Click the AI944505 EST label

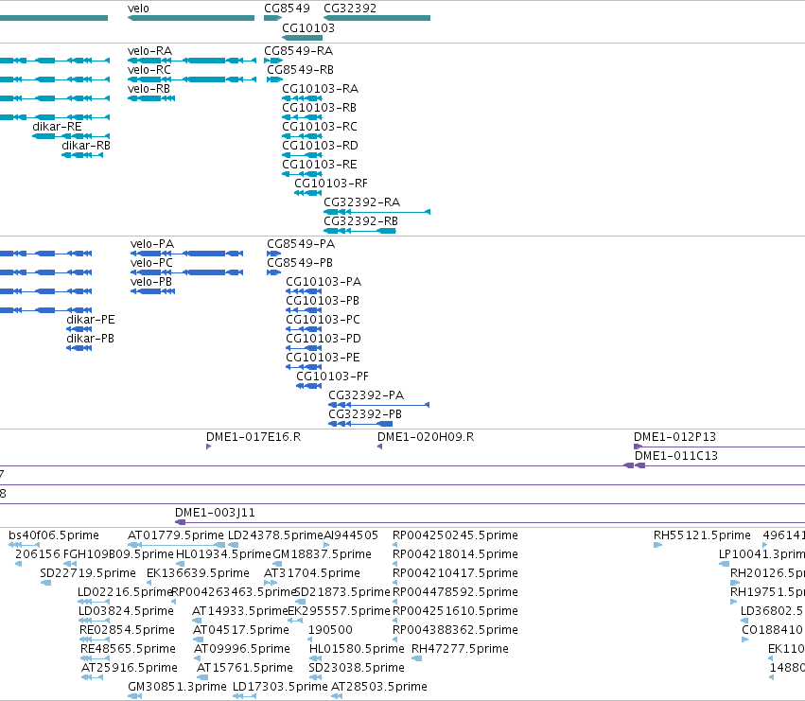click(x=351, y=535)
